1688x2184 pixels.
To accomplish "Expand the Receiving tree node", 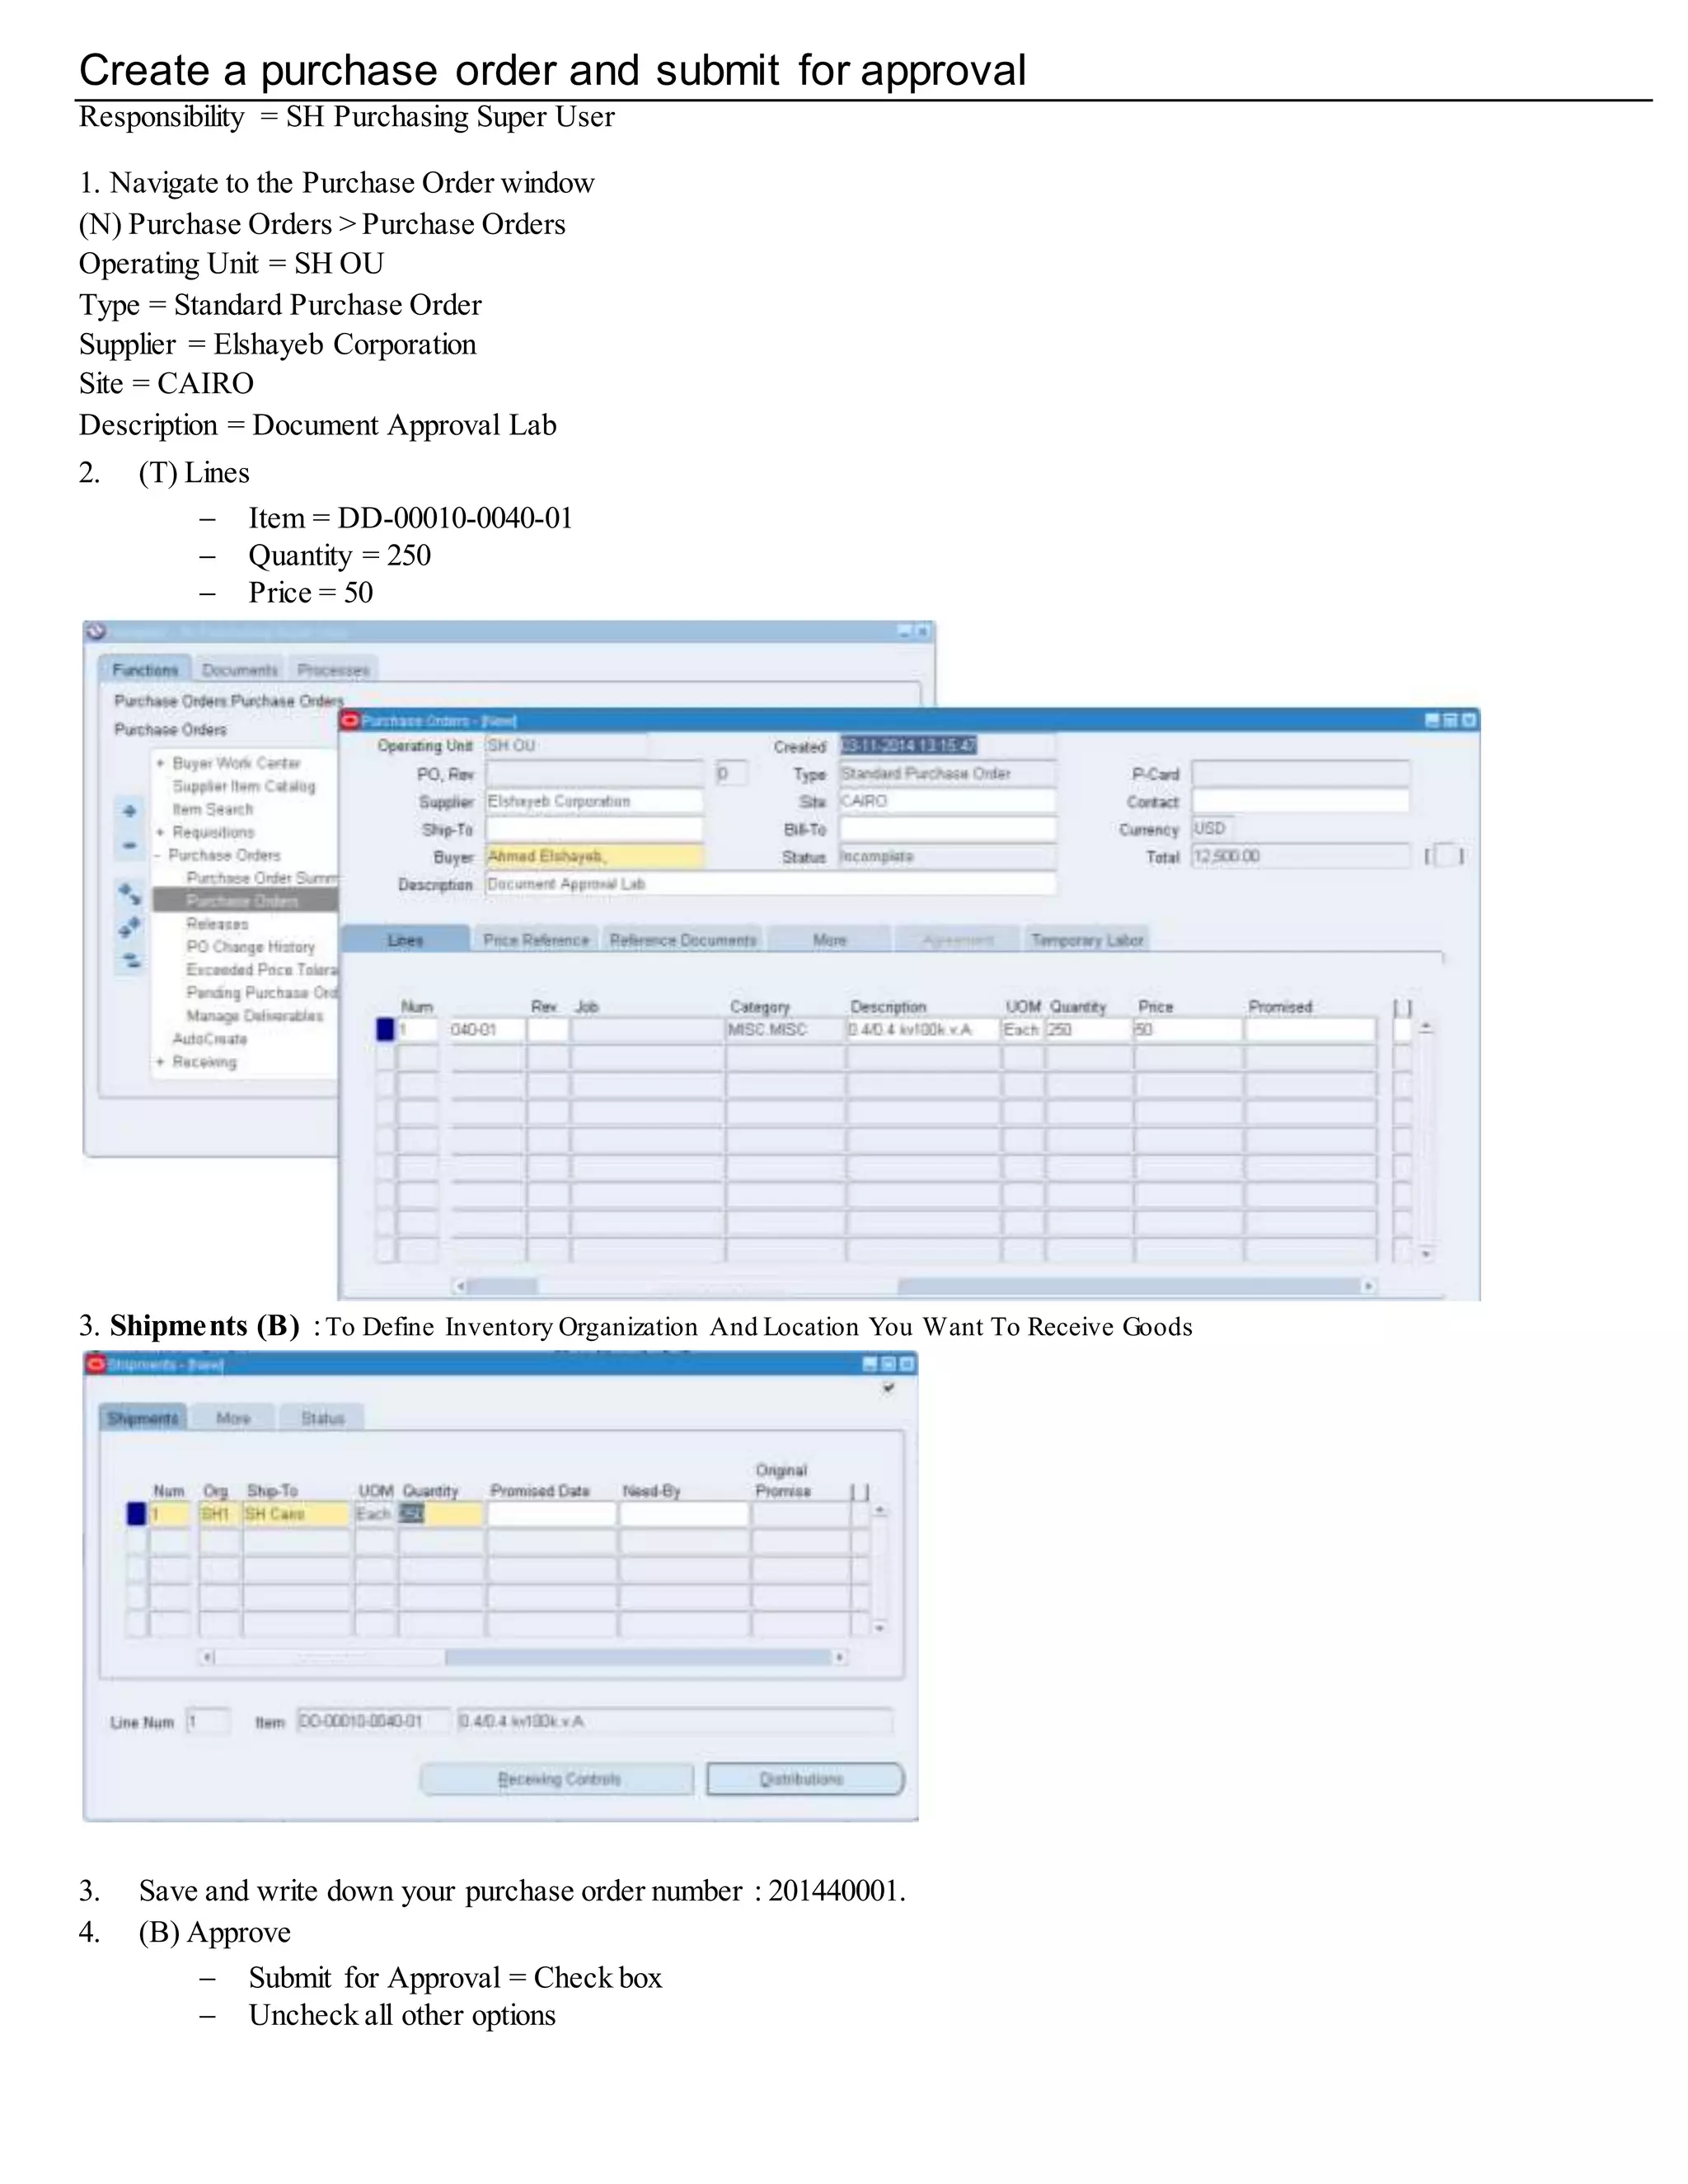I will (x=160, y=1062).
